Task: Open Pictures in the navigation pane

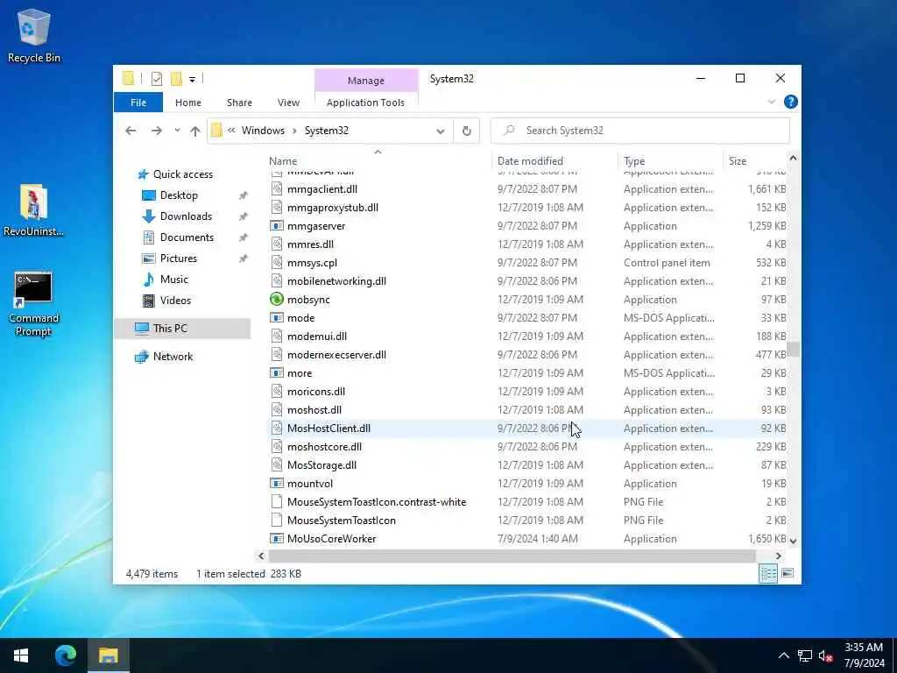Action: tap(178, 259)
